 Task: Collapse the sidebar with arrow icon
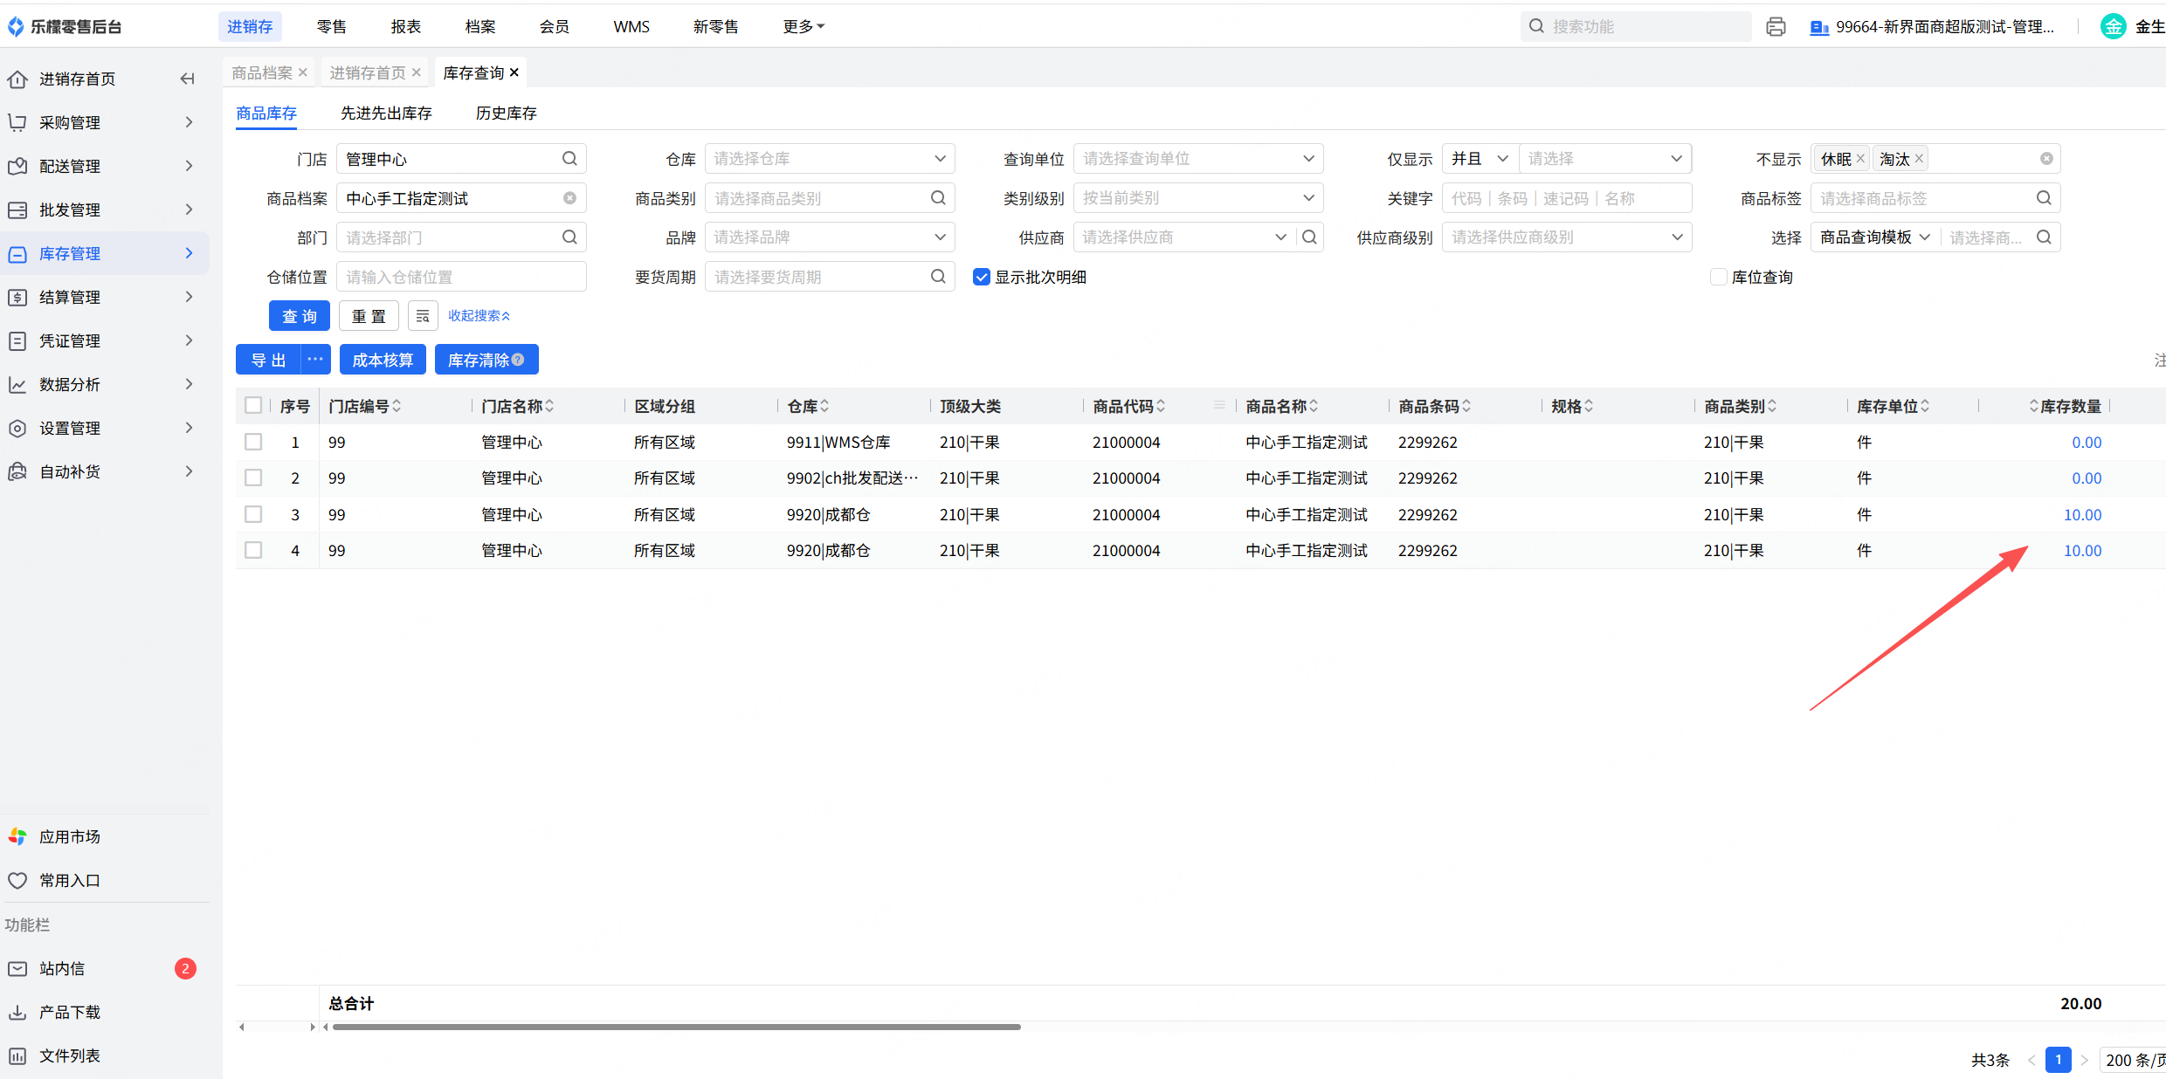187,79
